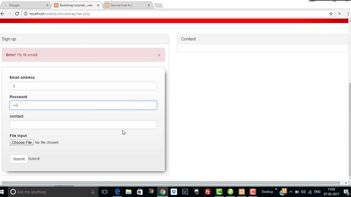351x197 pixels.
Task: Open the Chrome three-dot menu
Action: pyautogui.click(x=348, y=14)
